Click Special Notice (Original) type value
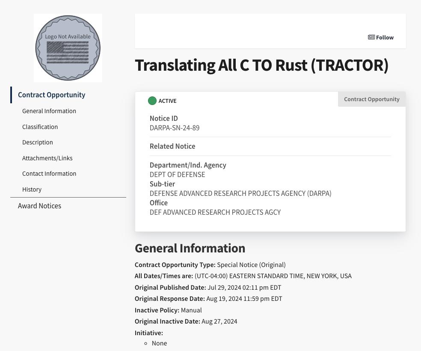 [251, 265]
